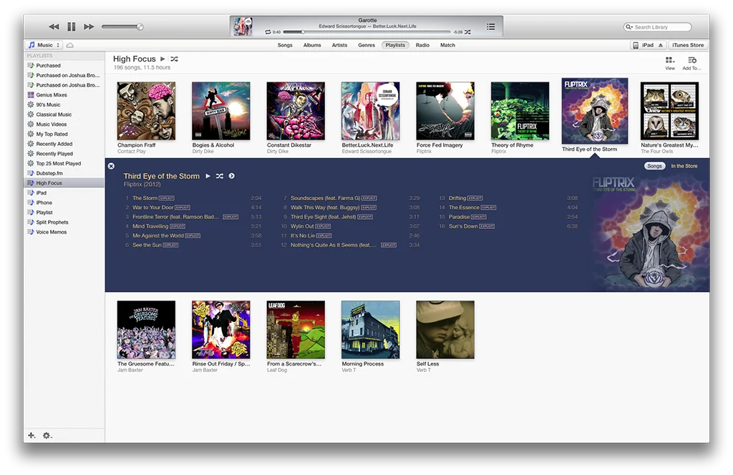Switch to the Radio tab
The image size is (733, 475).
(422, 45)
